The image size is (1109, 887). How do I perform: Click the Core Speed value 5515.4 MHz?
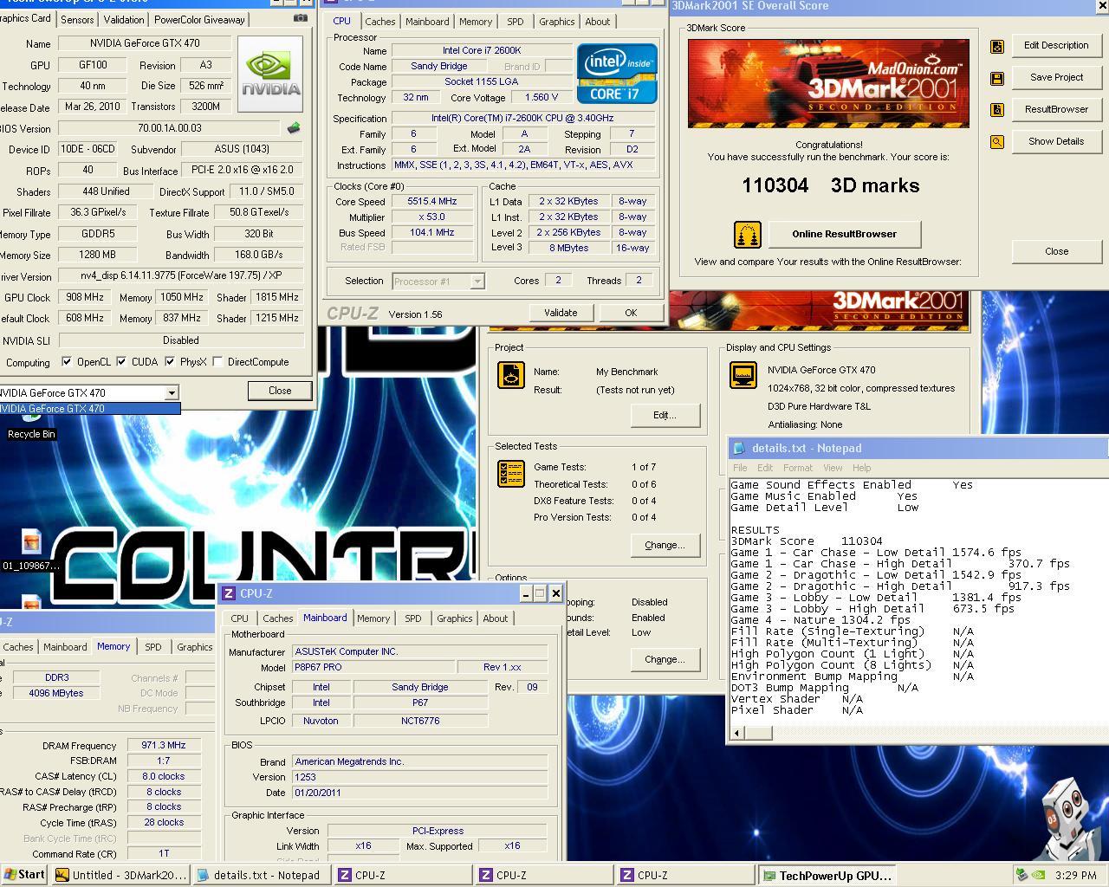click(x=431, y=201)
